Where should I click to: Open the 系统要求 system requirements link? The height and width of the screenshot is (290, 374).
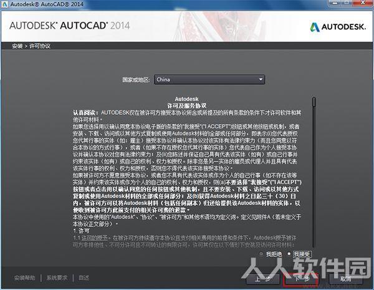(x=57, y=278)
